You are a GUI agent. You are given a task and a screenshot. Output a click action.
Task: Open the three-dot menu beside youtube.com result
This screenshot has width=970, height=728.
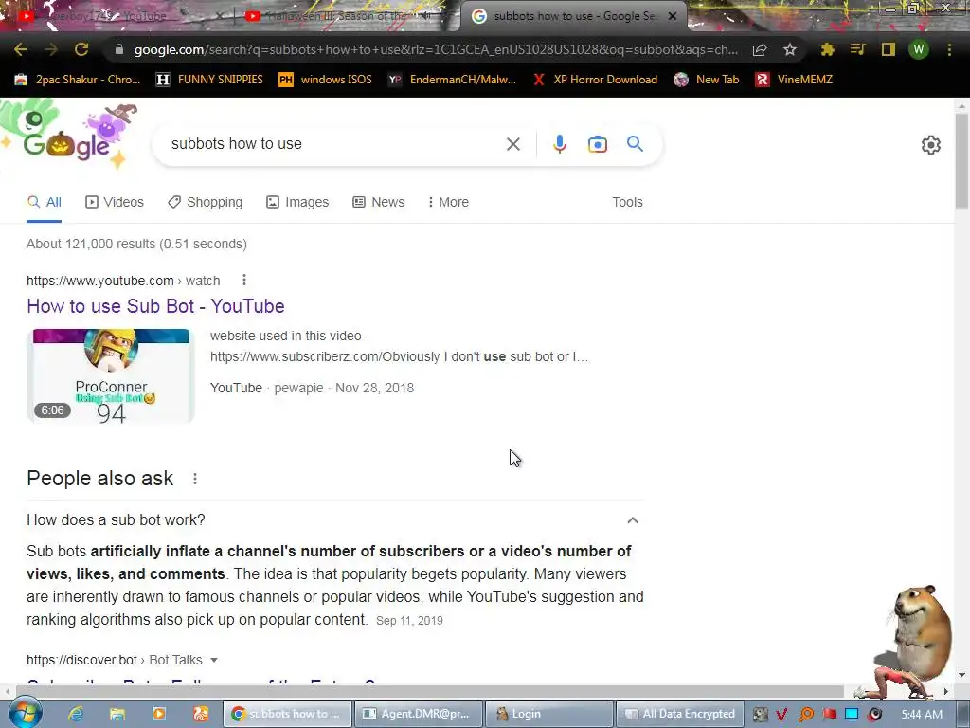pyautogui.click(x=244, y=281)
